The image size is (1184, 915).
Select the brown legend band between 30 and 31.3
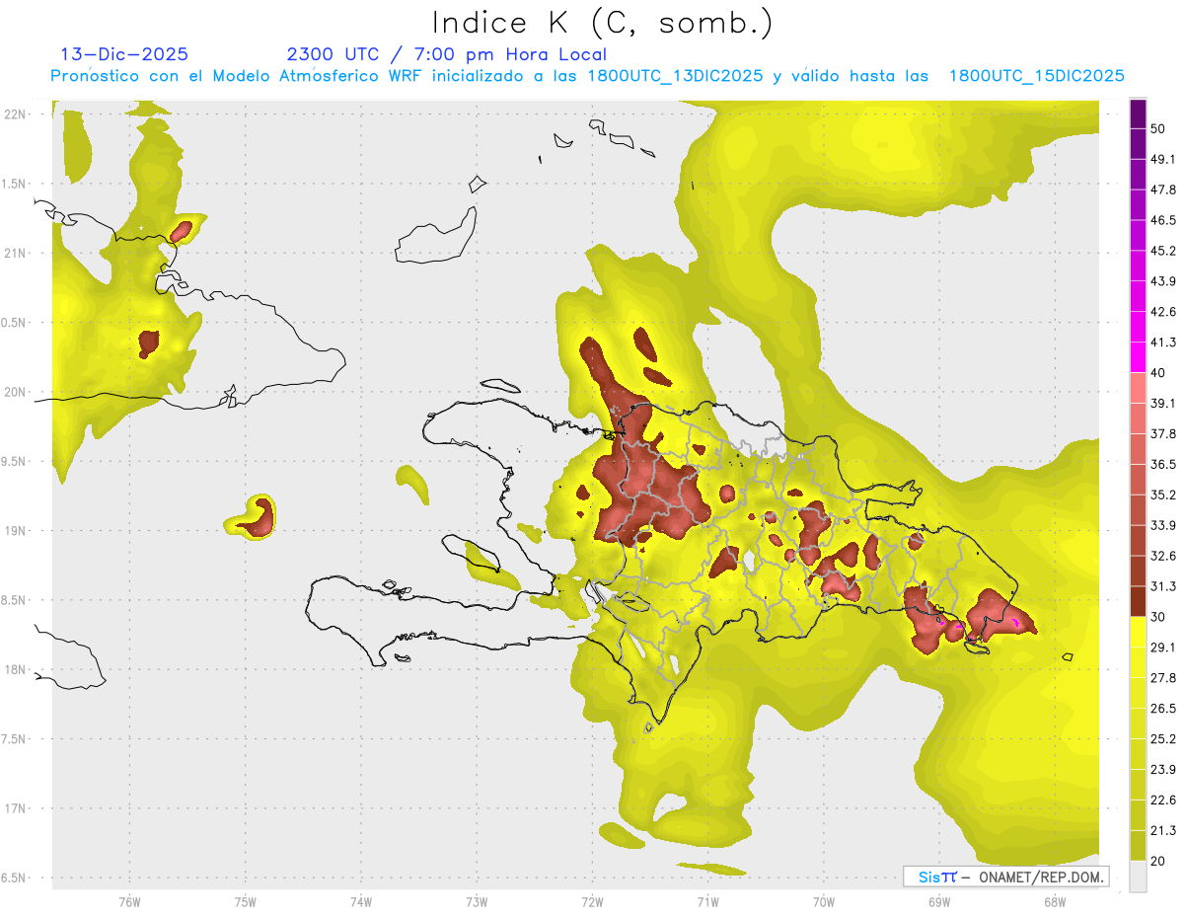pos(1138,601)
